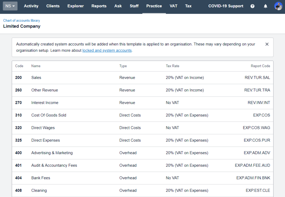Open the Tax section
Image resolution: width=285 pixels, height=197 pixels.
point(188,6)
